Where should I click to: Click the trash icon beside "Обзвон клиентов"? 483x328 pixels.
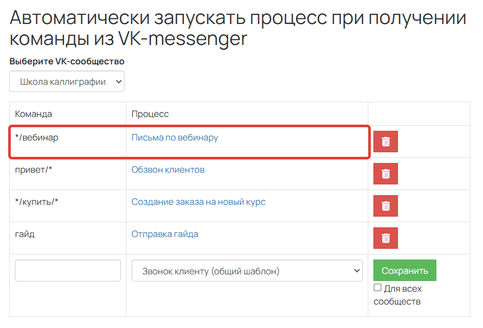click(386, 174)
